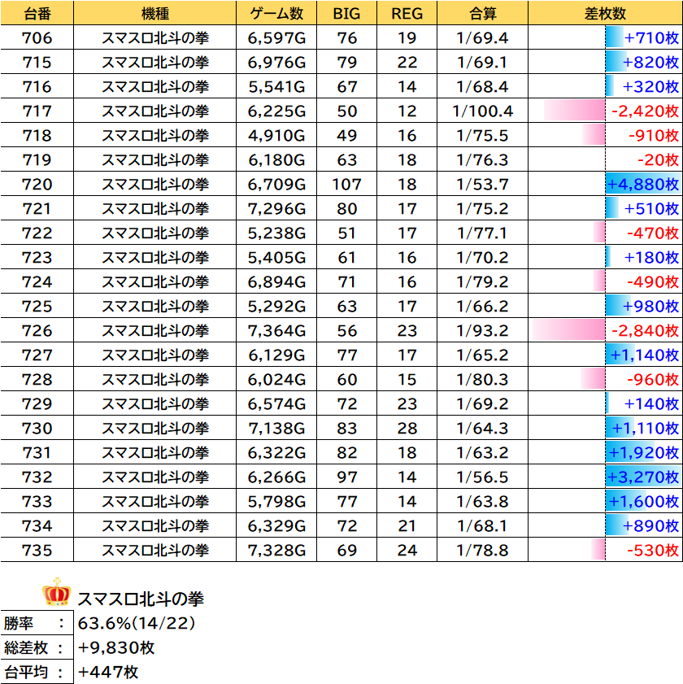Select machine number 729 cell
The image size is (683, 684).
[37, 403]
